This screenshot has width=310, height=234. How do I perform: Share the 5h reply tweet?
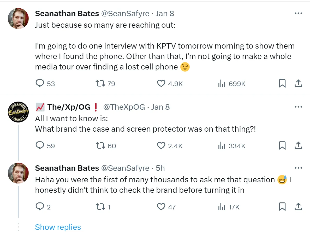pyautogui.click(x=298, y=207)
